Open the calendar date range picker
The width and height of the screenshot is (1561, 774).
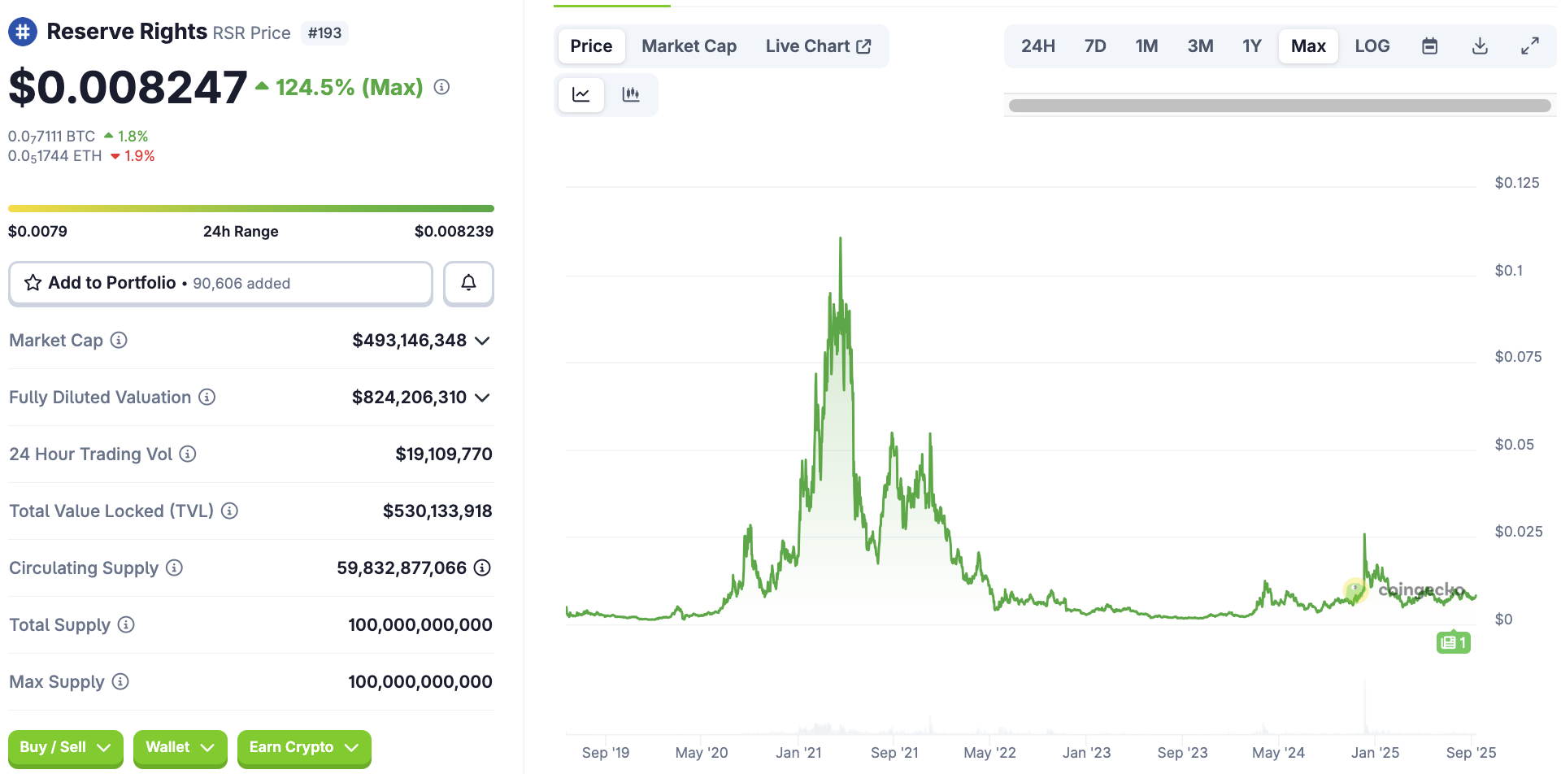(x=1429, y=46)
